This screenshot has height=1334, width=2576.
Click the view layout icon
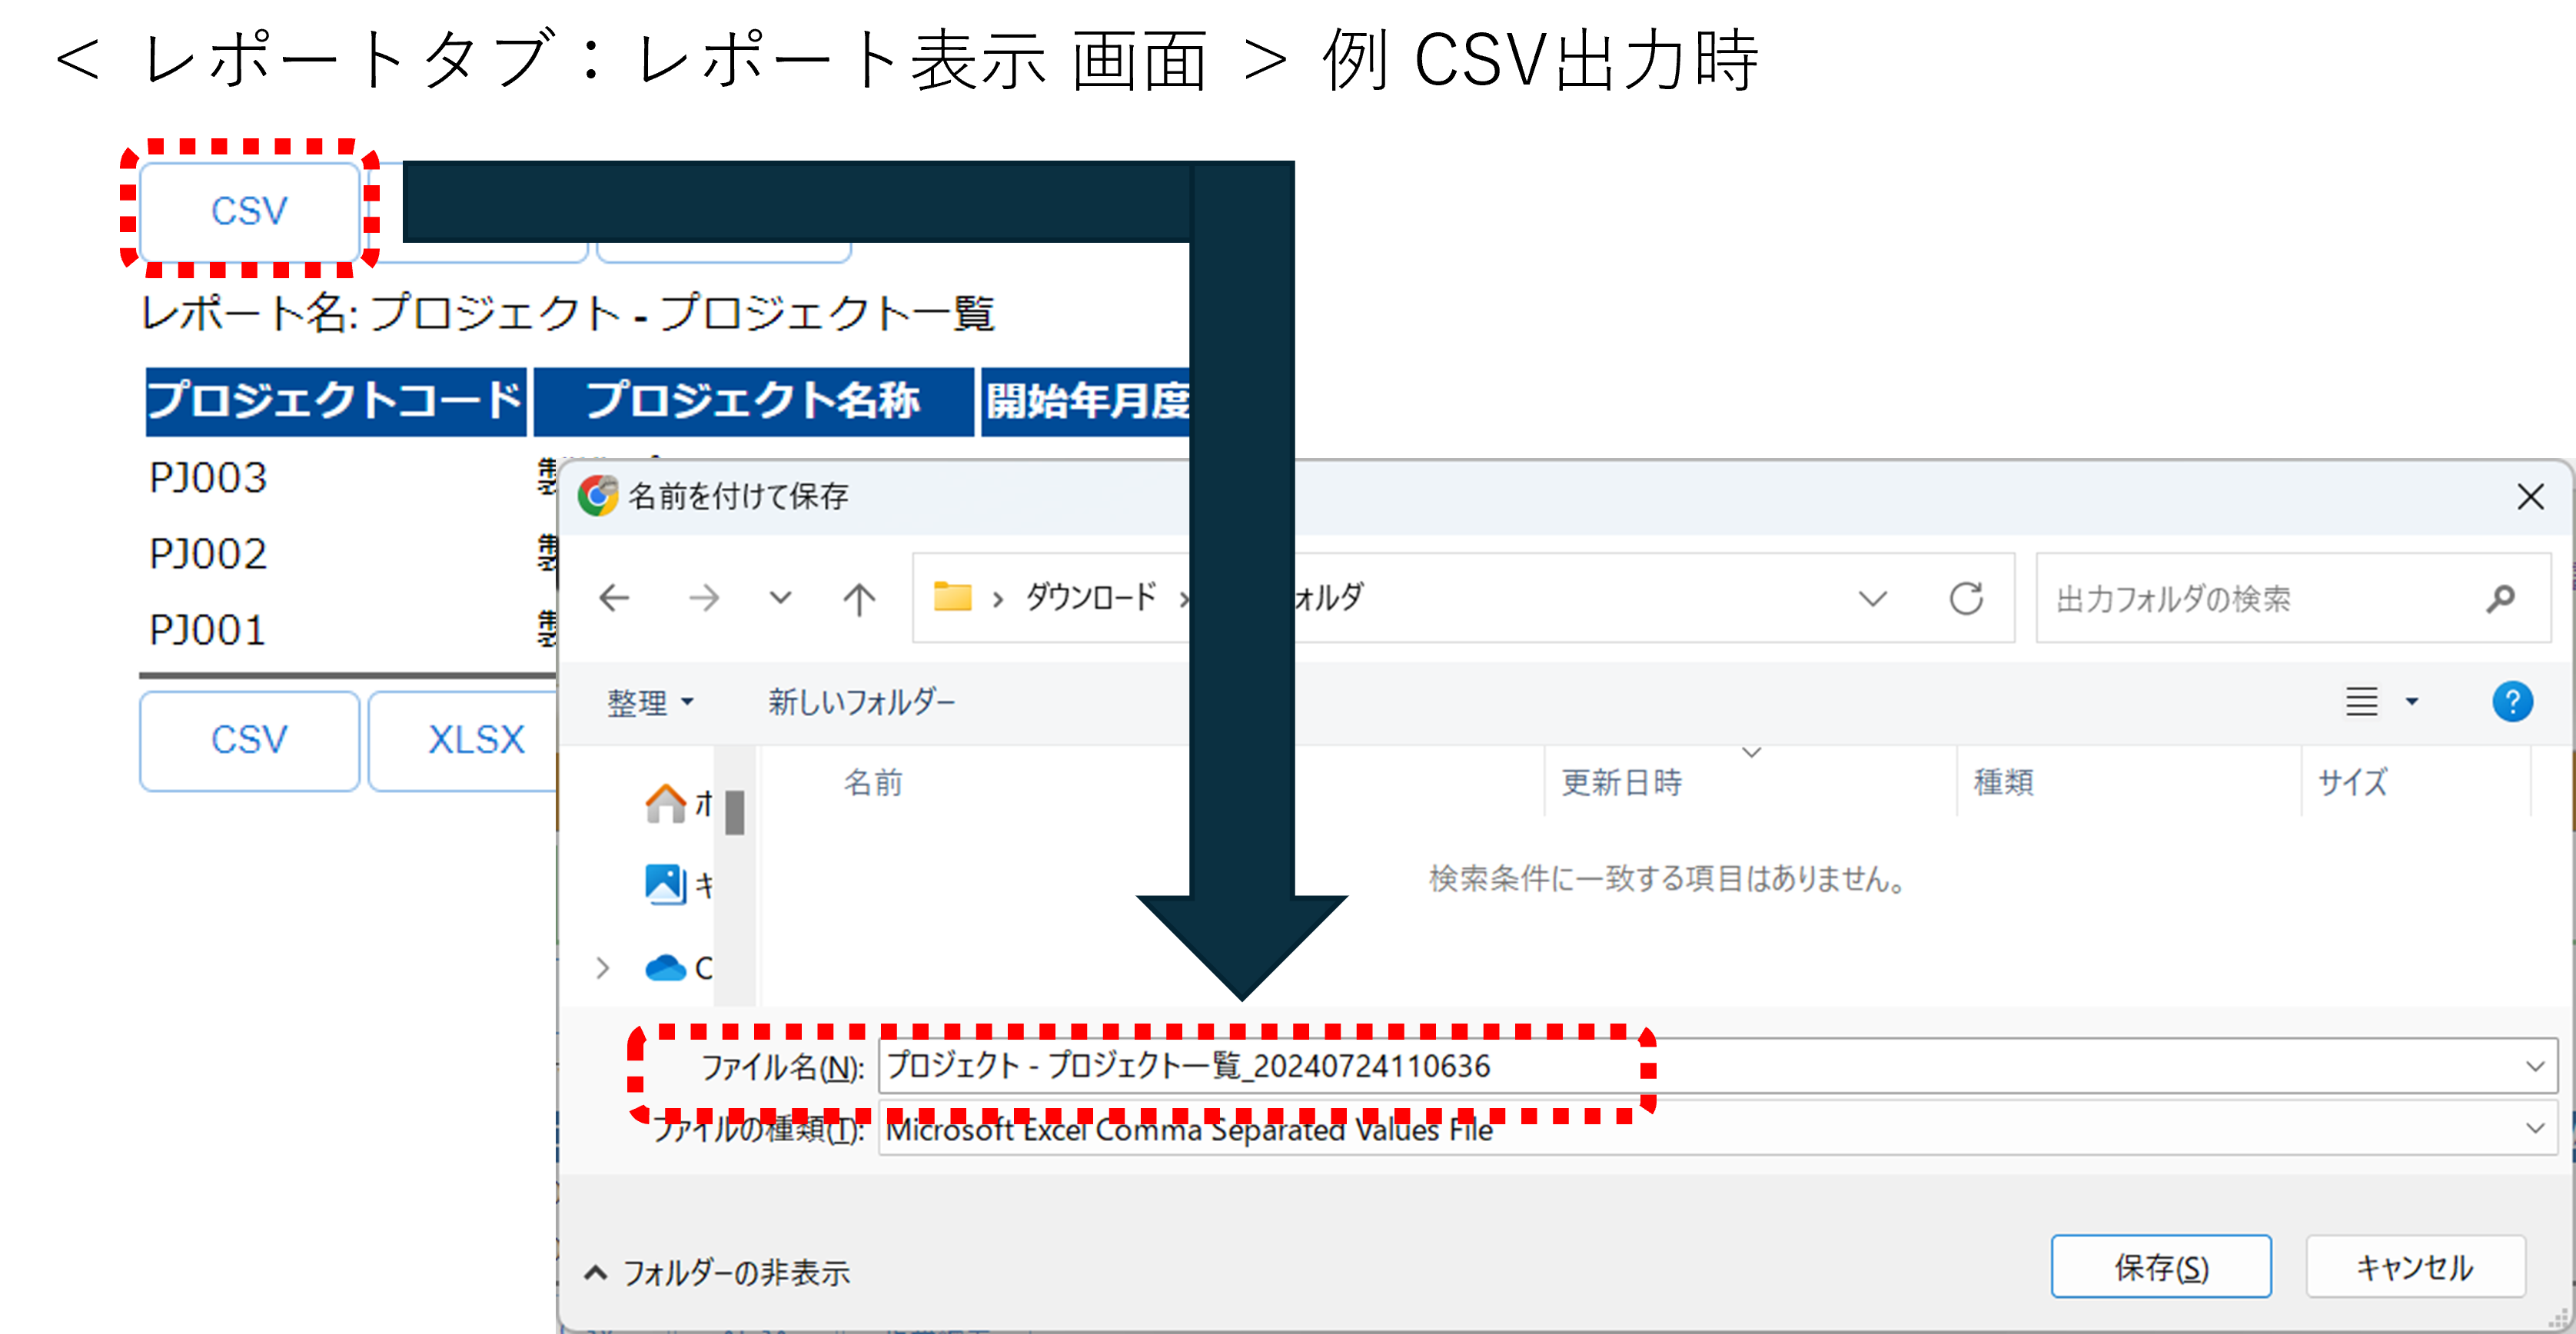point(2362,702)
